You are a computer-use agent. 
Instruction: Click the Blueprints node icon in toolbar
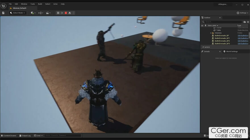(40, 13)
